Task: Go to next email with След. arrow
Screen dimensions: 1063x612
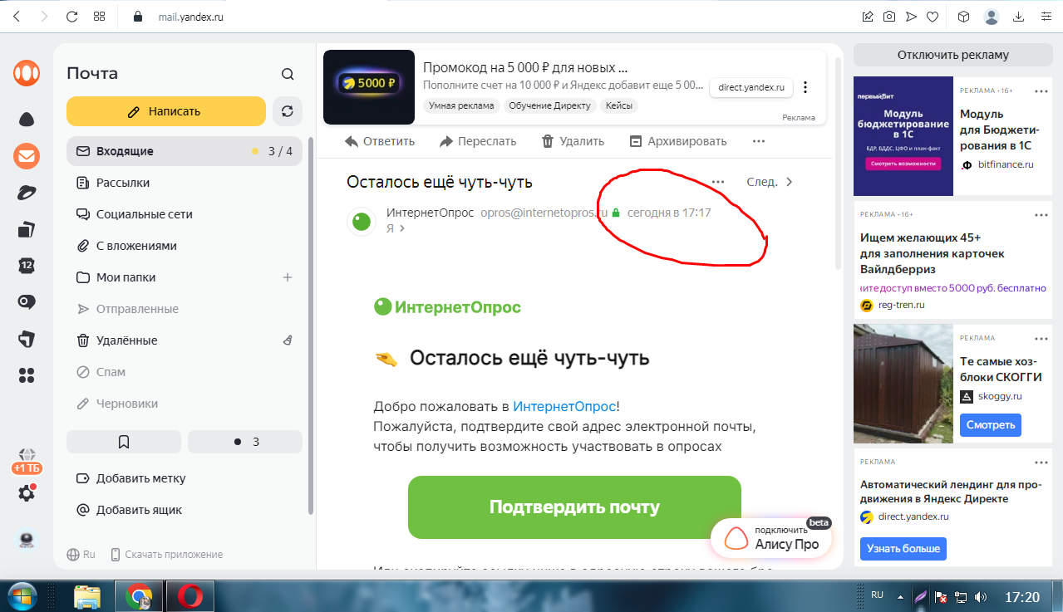Action: [770, 182]
